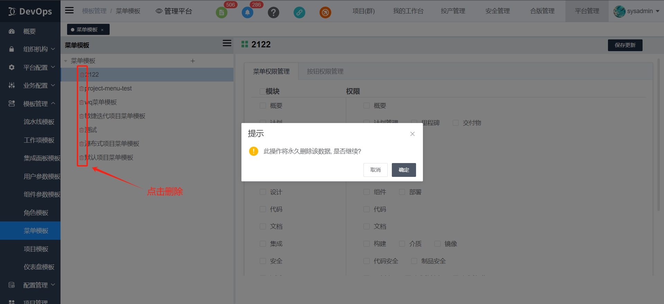The height and width of the screenshot is (304, 664).
Task: Click the teal link icon in header
Action: tap(299, 13)
